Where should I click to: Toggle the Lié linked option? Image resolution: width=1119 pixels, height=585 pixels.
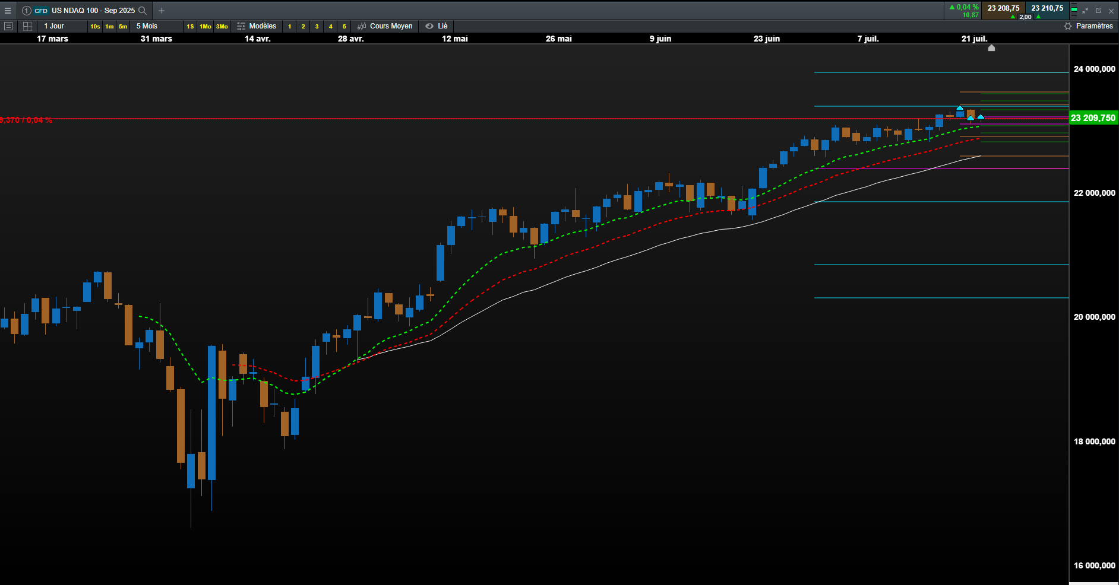point(442,26)
